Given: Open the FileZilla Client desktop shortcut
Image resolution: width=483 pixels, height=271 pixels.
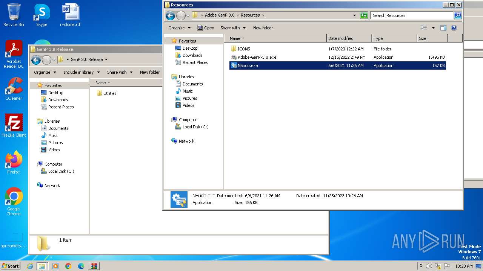Looking at the screenshot, I should [14, 126].
